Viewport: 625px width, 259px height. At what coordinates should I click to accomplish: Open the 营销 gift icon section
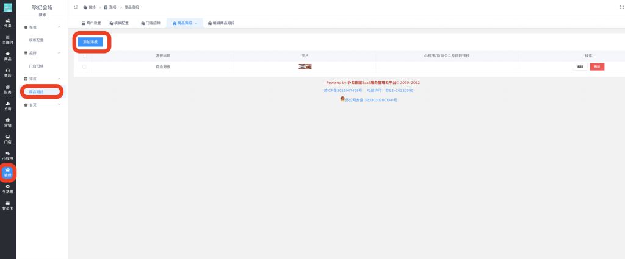pos(7,122)
